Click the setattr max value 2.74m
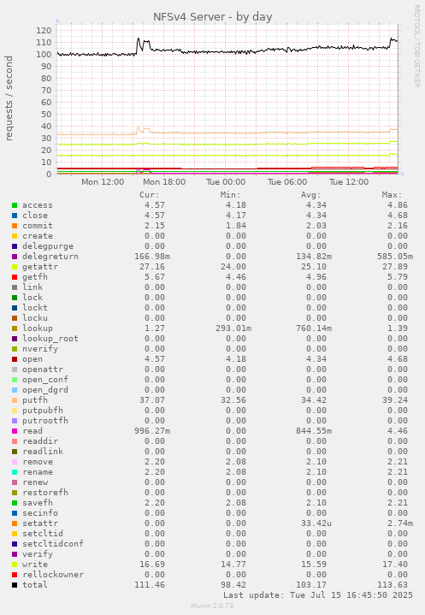Image resolution: width=425 pixels, height=615 pixels. (x=400, y=523)
